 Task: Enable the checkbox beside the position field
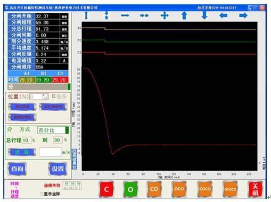[54, 96]
